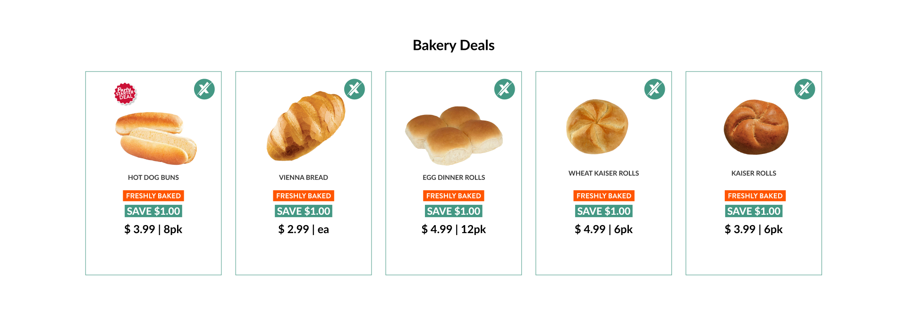Click Save $1.00 label under Egg Dinner Rolls

454,211
